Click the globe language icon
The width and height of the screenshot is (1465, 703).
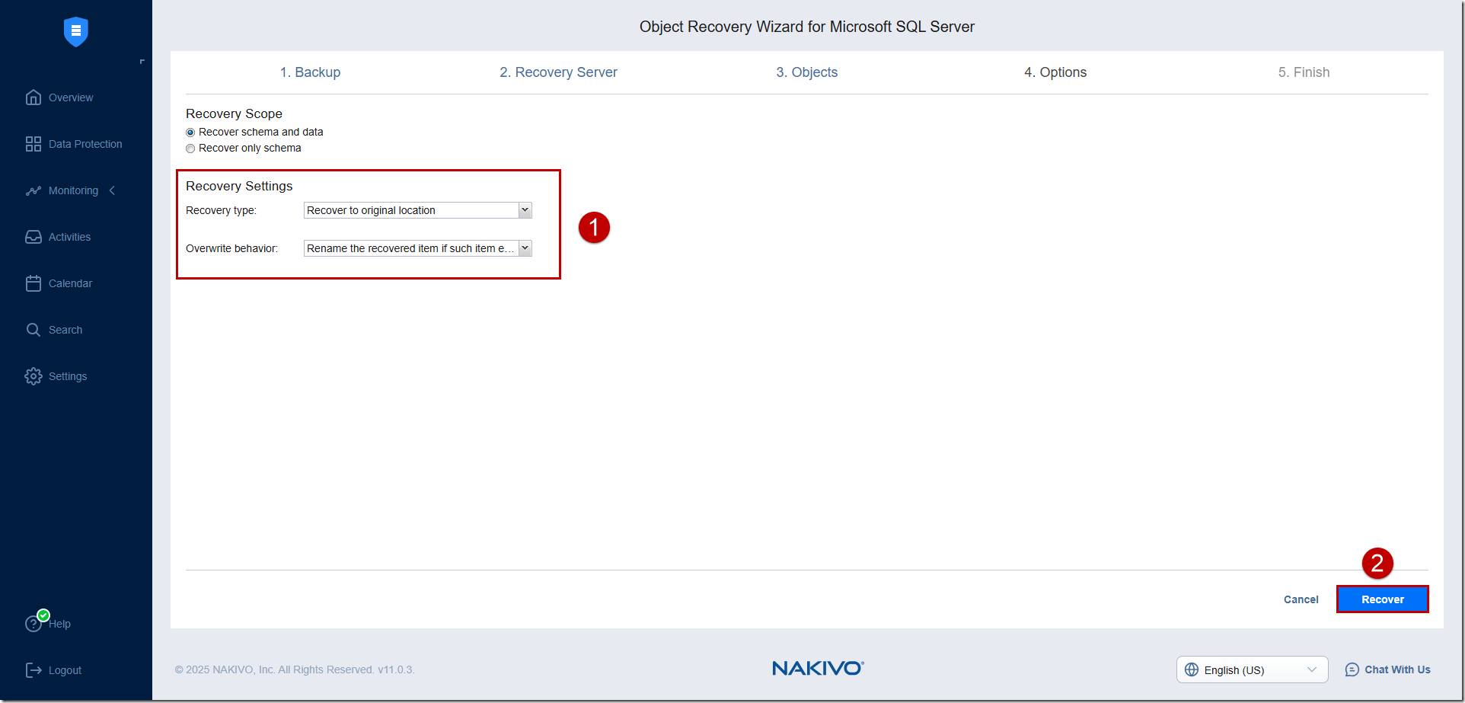1192,669
